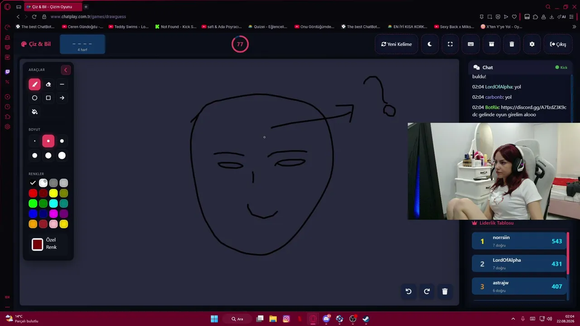Toggle dark mode with the moon icon
580x326 pixels.
click(430, 44)
